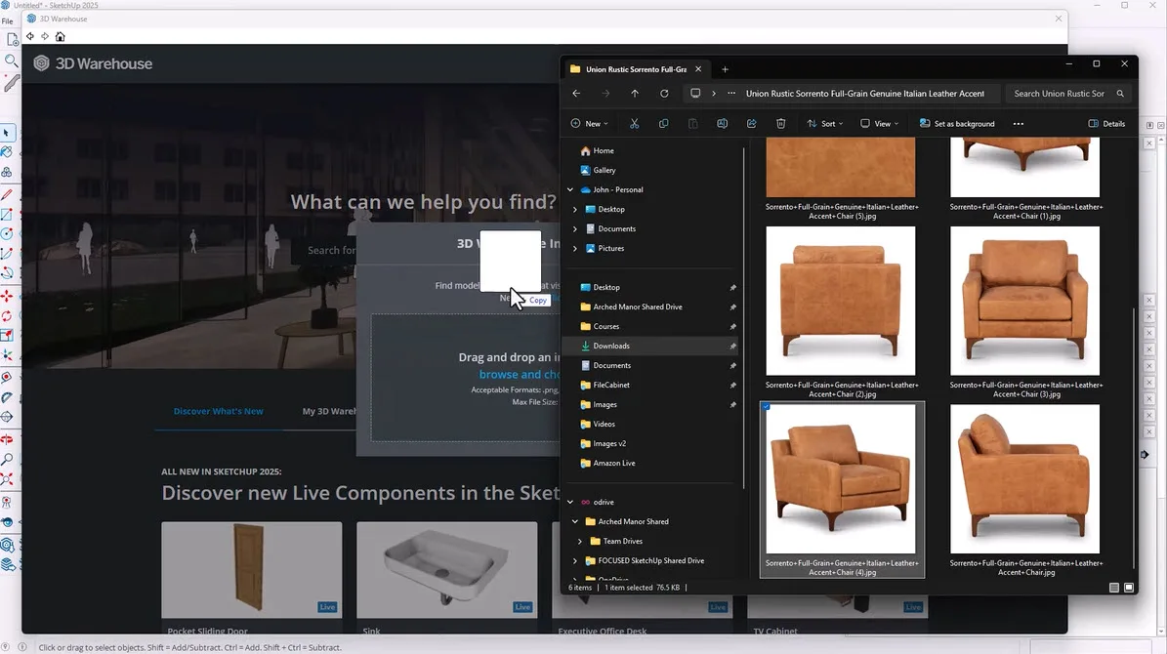Image resolution: width=1167 pixels, height=654 pixels.
Task: Switch to Discover What's New tab
Action: click(218, 411)
